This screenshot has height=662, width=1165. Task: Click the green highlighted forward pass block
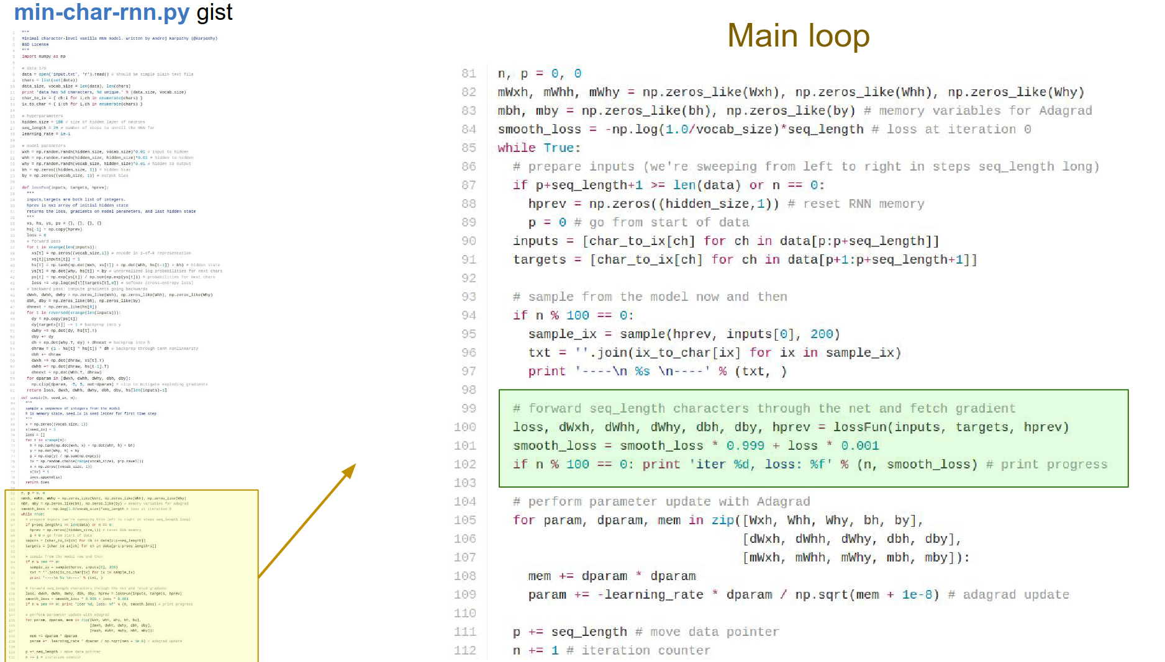click(x=814, y=438)
